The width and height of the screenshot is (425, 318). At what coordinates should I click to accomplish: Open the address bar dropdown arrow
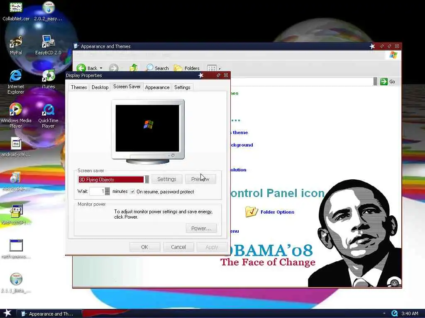[375, 82]
